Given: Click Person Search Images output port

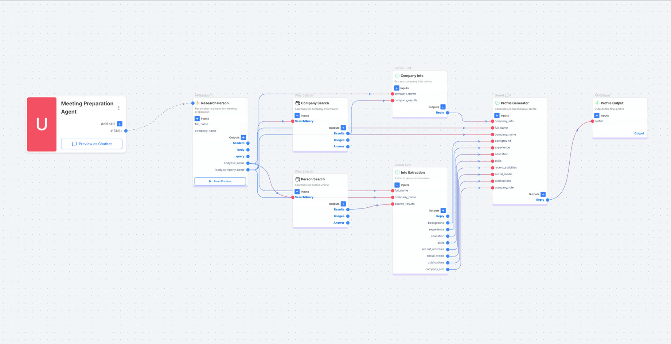Looking at the screenshot, I should click(348, 216).
